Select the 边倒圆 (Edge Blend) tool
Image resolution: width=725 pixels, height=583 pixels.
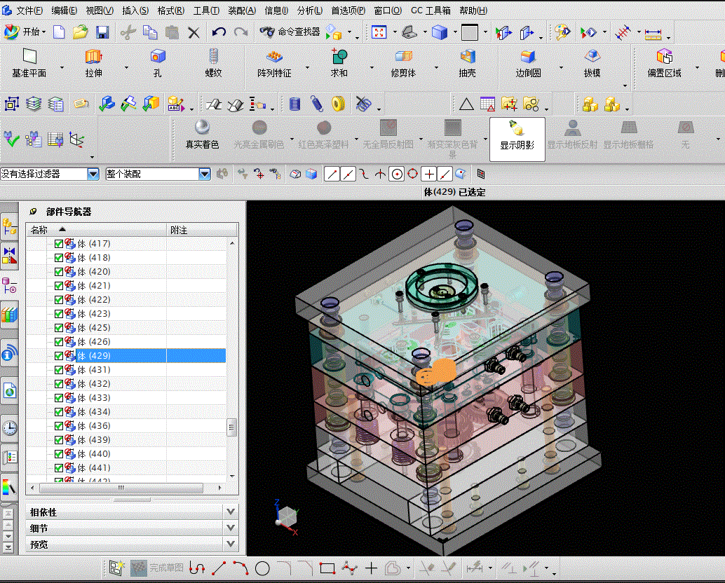(x=528, y=57)
